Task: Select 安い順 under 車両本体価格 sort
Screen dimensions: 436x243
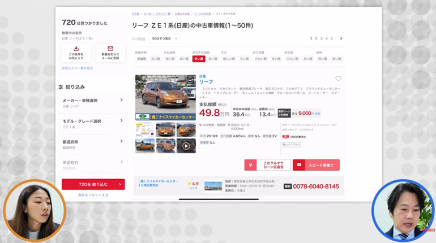Action: coord(198,59)
